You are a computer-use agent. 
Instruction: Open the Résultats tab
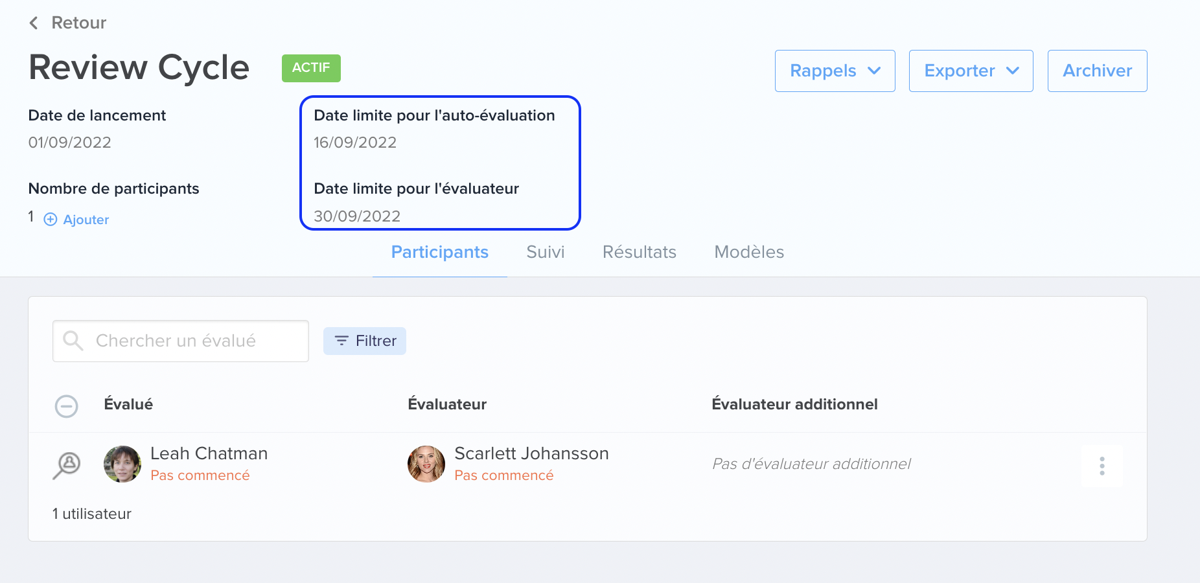639,252
